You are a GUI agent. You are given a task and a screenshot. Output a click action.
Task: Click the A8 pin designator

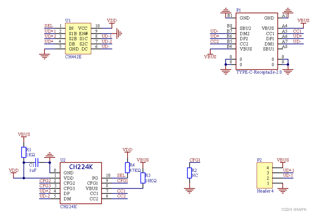point(284,46)
